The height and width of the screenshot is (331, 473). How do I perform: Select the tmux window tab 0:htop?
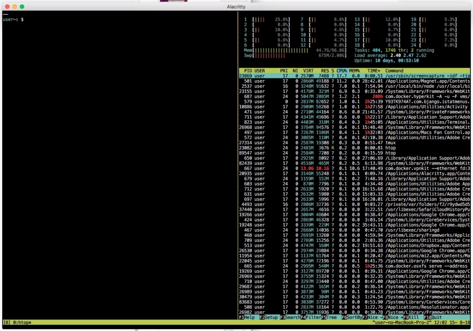[x=22, y=323]
